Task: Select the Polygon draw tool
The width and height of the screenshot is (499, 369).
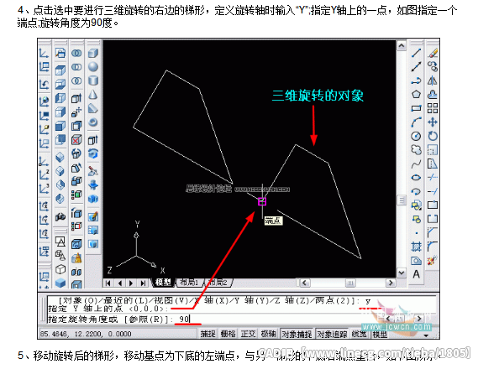Action: 416,95
